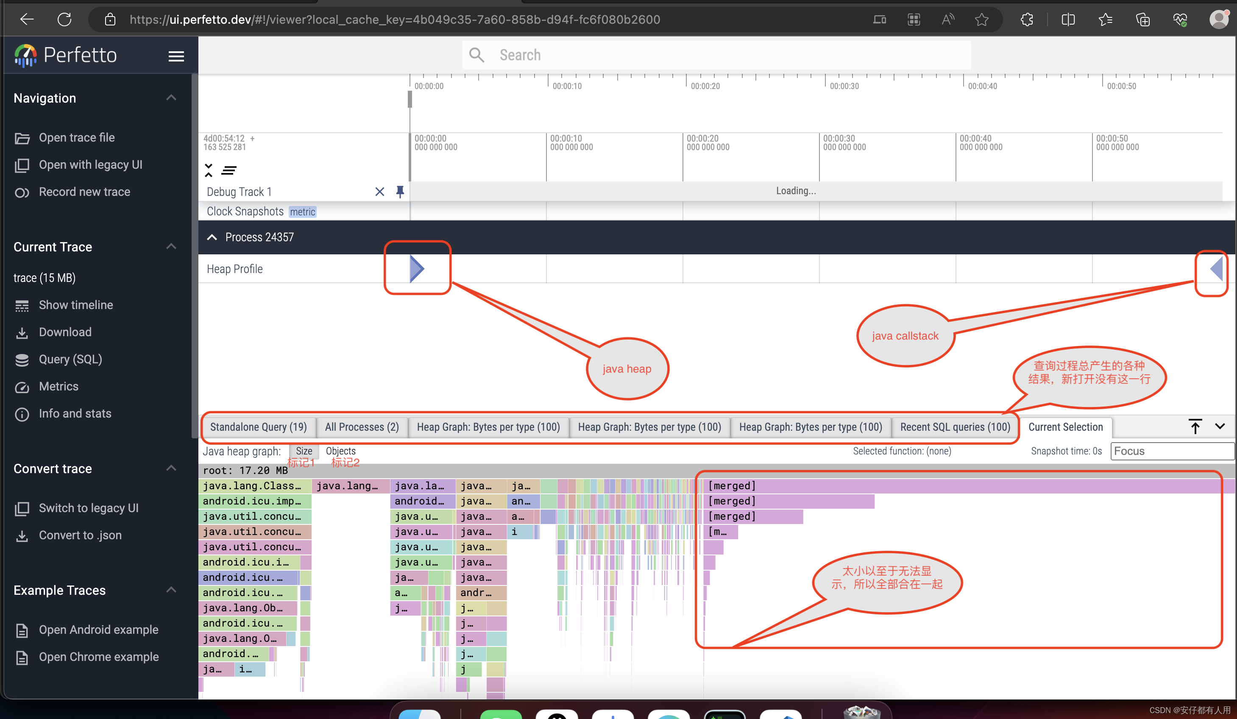Toggle the Objects label tag
The height and width of the screenshot is (719, 1237).
pyautogui.click(x=341, y=451)
